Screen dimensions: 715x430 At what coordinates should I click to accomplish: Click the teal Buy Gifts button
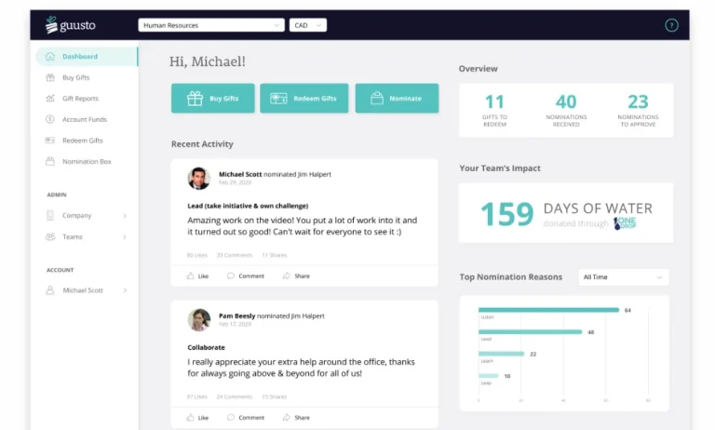click(213, 98)
